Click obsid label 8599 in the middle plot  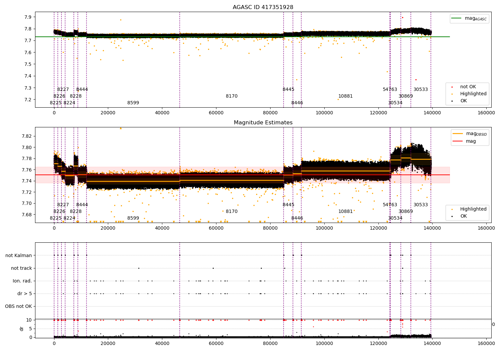[133, 218]
